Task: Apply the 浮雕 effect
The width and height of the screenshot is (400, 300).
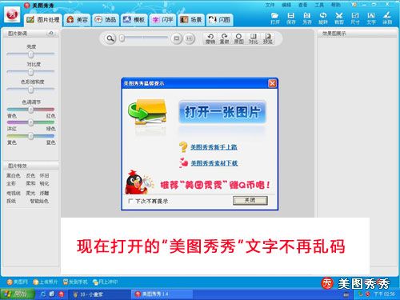Action: (x=44, y=193)
